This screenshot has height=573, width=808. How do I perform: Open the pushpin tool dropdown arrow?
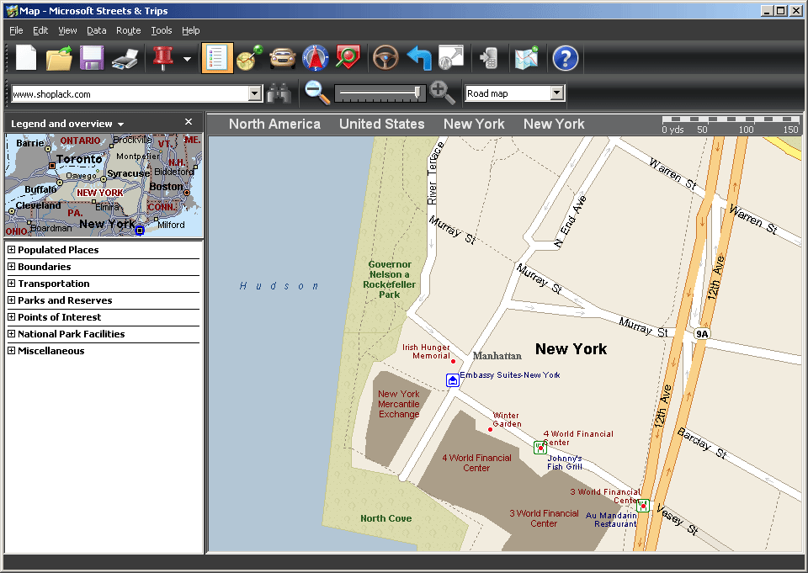click(187, 59)
